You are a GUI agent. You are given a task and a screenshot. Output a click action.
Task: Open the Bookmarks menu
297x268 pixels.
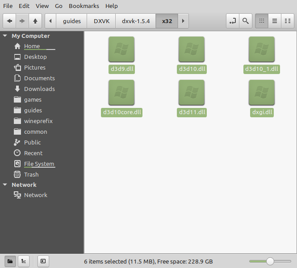84,6
